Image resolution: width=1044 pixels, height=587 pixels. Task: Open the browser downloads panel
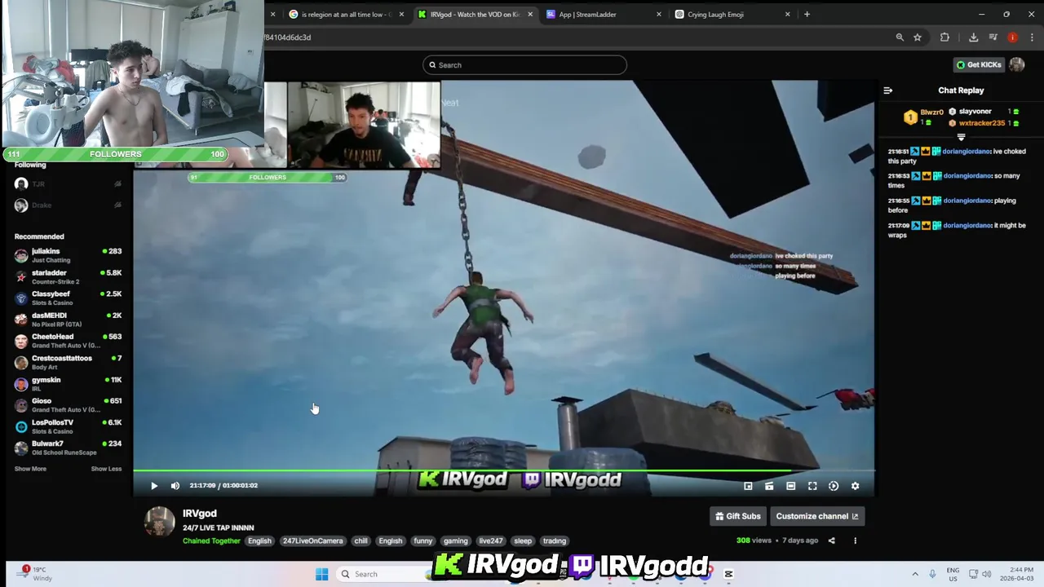973,38
